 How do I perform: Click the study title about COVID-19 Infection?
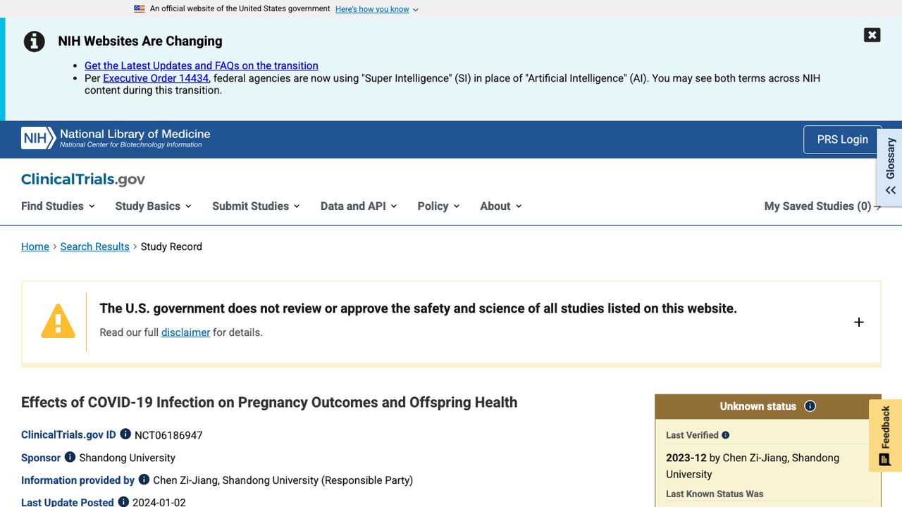pos(269,402)
